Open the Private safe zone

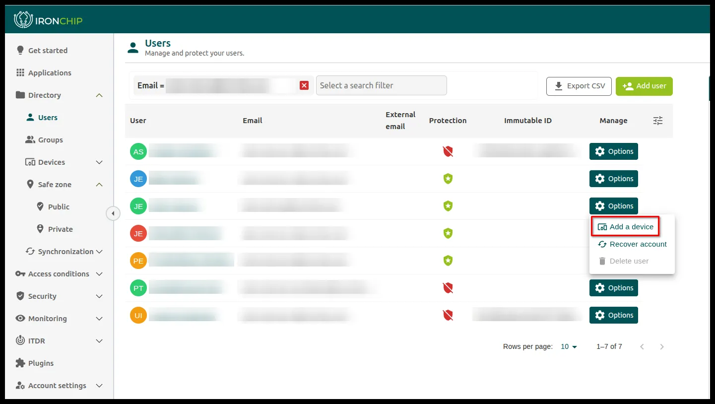55,229
